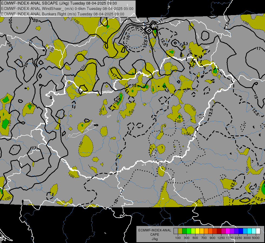Screen dimensions: 265x243
Task: Click the SBCAPE title line in header
Action: click(59, 3)
